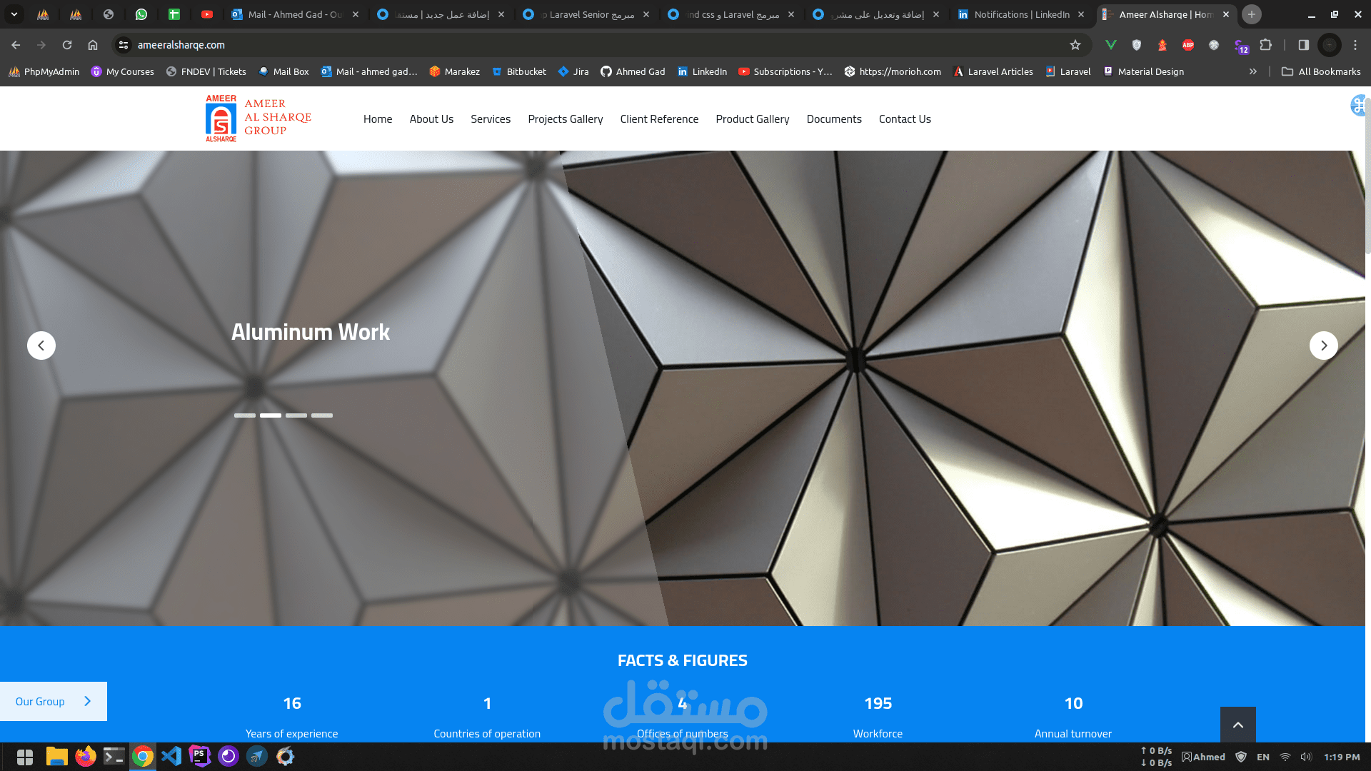1371x771 pixels.
Task: Open the Projects Gallery menu item
Action: pos(565,119)
